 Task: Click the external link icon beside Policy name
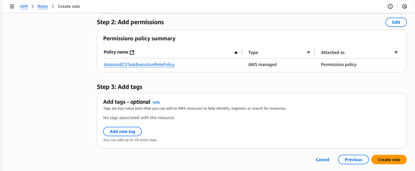[132, 52]
